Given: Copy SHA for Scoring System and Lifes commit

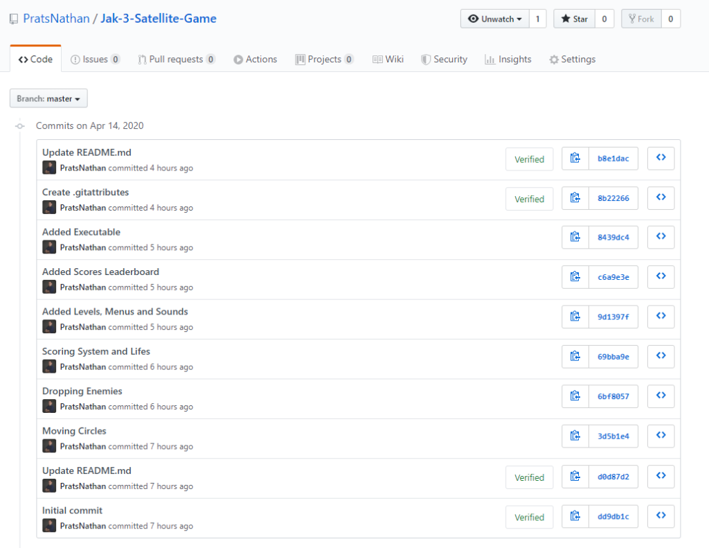Looking at the screenshot, I should [x=575, y=357].
